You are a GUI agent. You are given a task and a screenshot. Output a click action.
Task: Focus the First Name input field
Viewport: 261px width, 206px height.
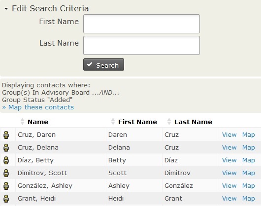pyautogui.click(x=141, y=24)
